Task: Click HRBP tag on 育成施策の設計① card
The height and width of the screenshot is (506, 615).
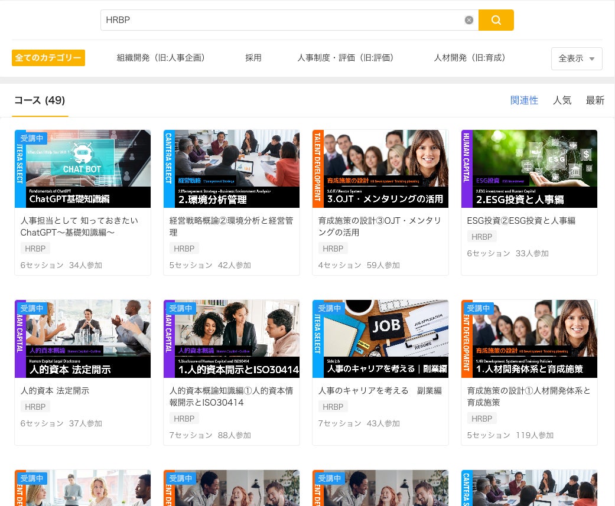Action: (481, 419)
